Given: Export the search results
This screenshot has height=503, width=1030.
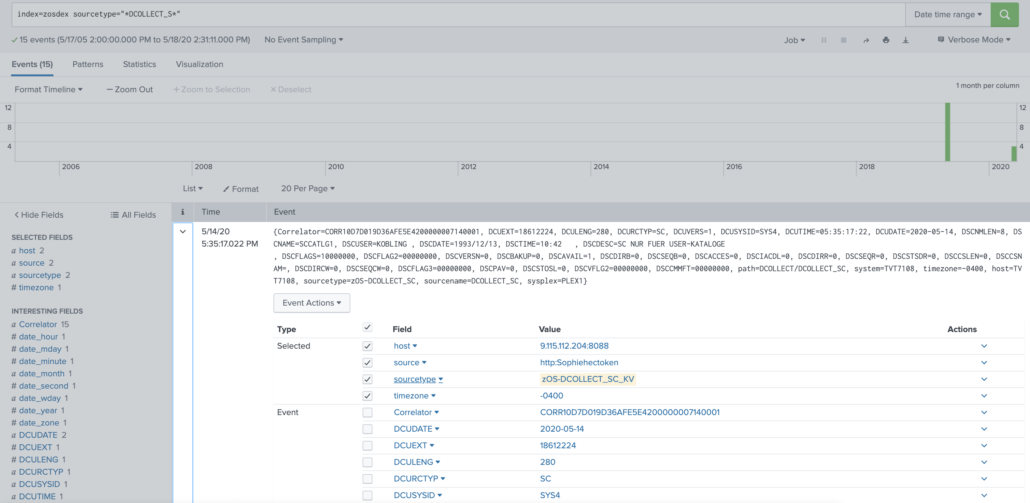Looking at the screenshot, I should click(906, 40).
